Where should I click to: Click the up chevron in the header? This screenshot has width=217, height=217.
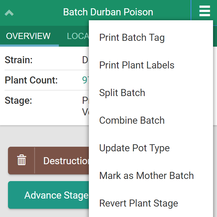9,13
